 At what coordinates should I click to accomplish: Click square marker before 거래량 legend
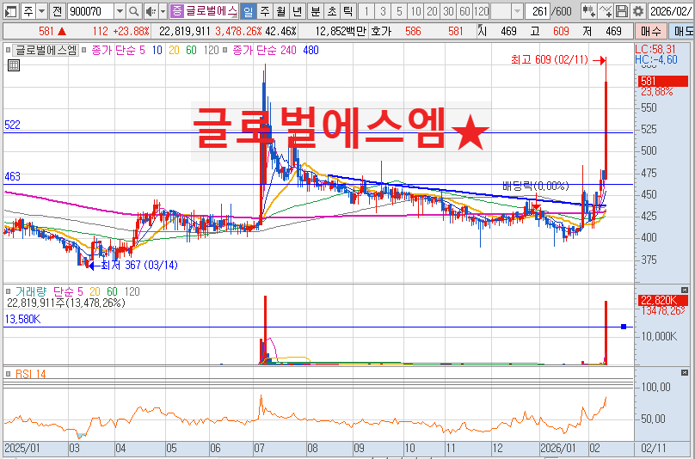(x=8, y=291)
